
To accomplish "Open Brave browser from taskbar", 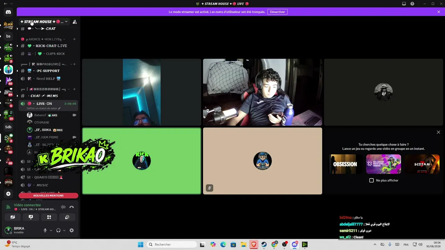I will pyautogui.click(x=253, y=244).
